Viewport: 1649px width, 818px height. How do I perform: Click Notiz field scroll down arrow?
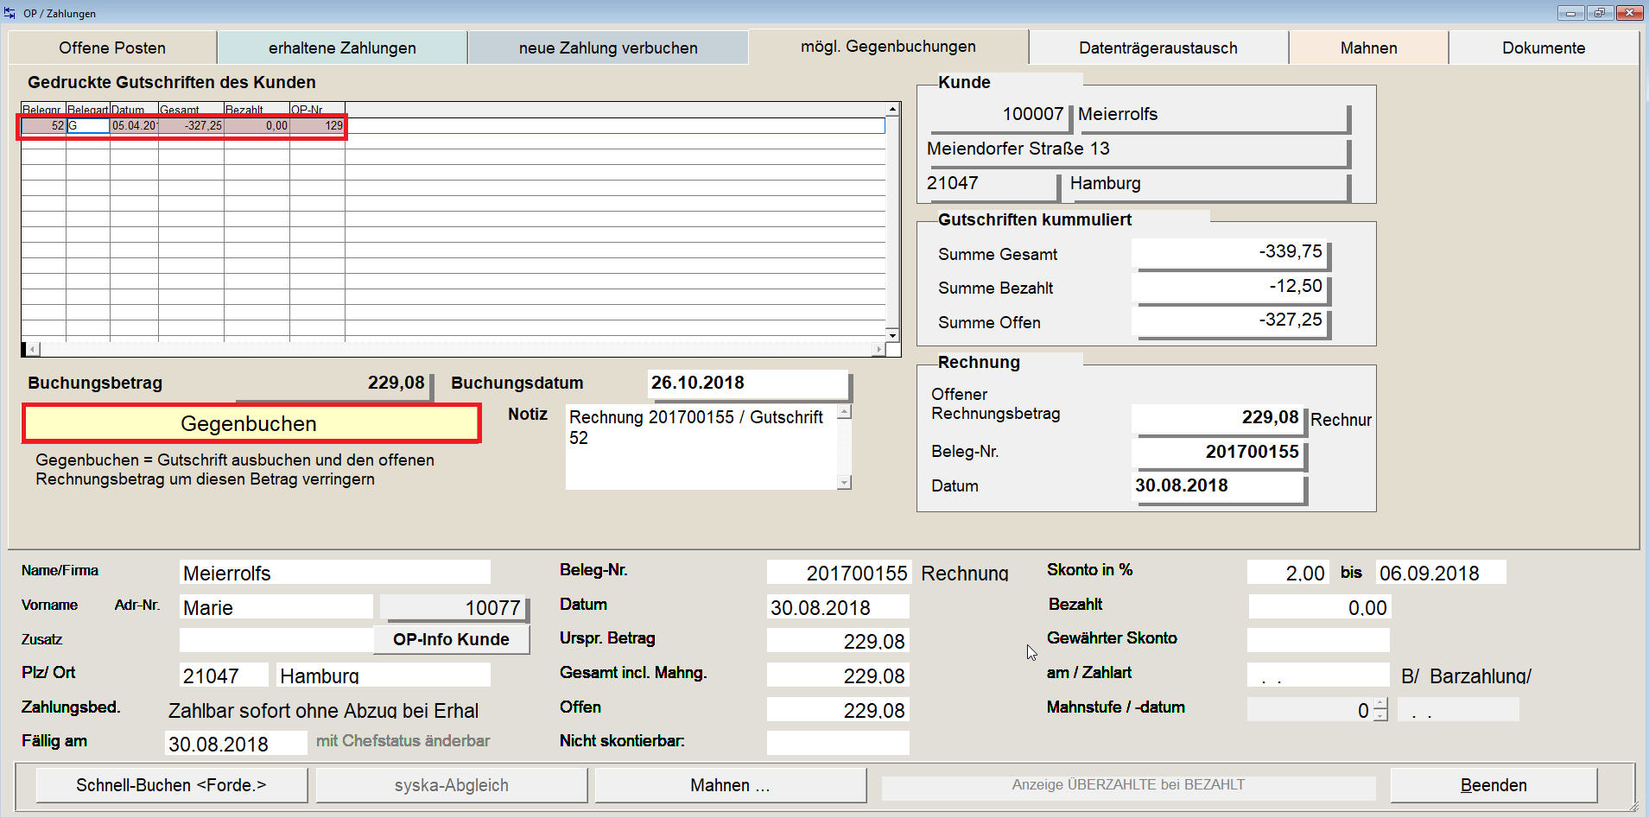point(844,482)
